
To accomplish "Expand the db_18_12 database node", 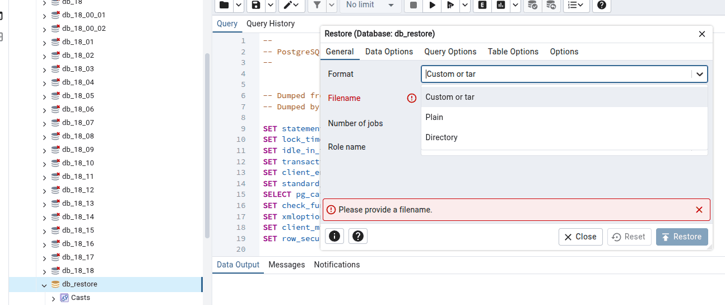I will point(44,190).
